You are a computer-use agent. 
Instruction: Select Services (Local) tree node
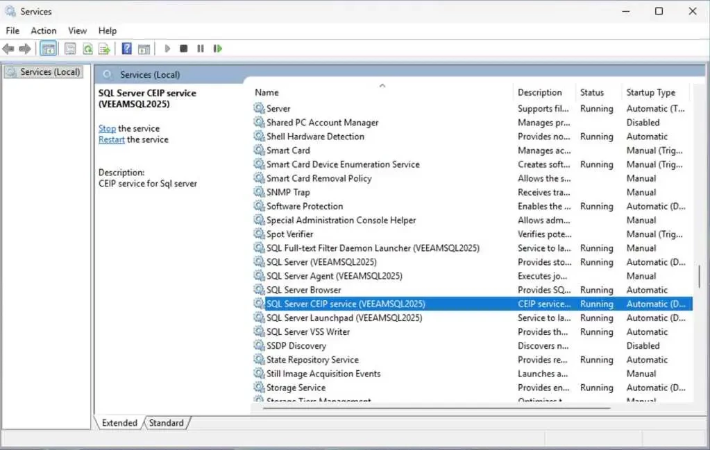pyautogui.click(x=44, y=72)
